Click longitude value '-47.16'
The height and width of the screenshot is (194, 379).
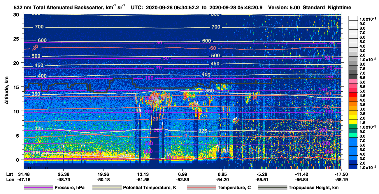click(23, 179)
